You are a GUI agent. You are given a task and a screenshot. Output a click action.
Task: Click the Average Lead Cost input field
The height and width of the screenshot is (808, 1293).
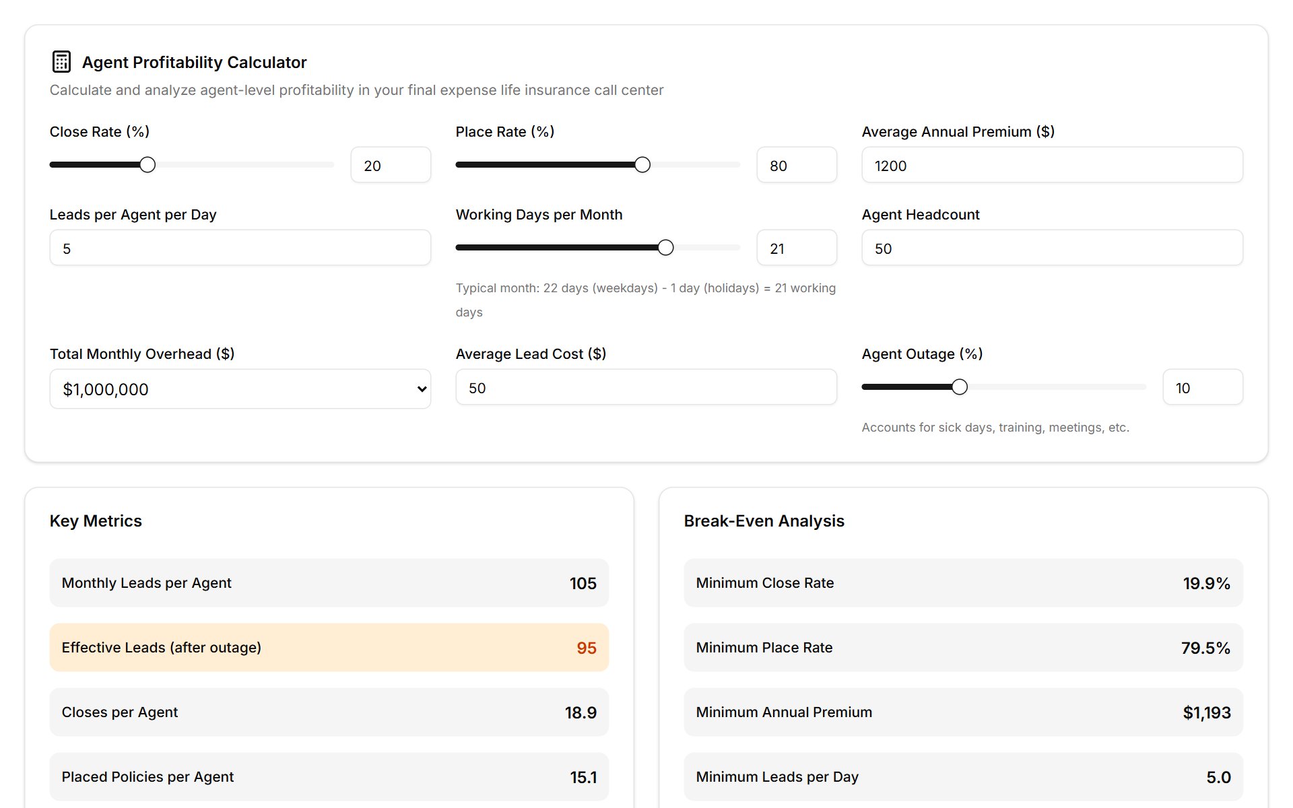point(646,387)
